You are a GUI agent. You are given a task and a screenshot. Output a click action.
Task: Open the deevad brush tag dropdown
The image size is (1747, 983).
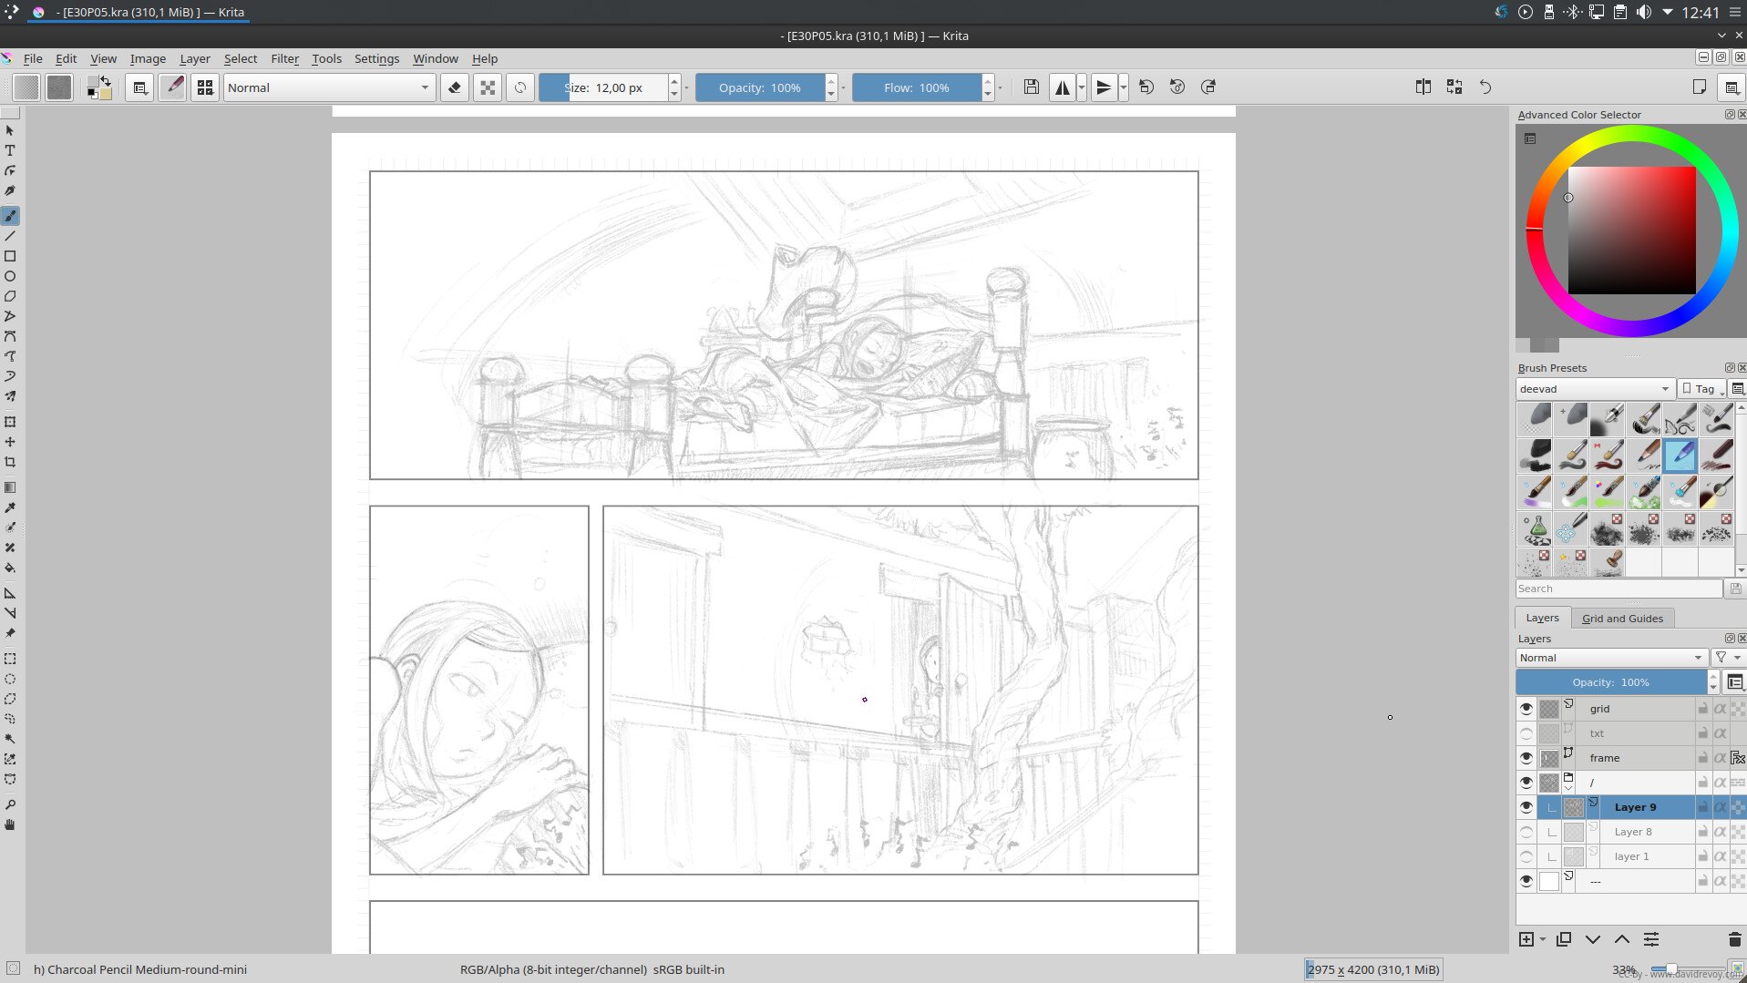(x=1594, y=389)
